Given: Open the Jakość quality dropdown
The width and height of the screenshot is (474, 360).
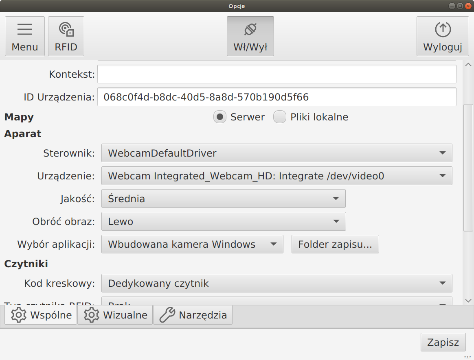Looking at the screenshot, I should (223, 199).
